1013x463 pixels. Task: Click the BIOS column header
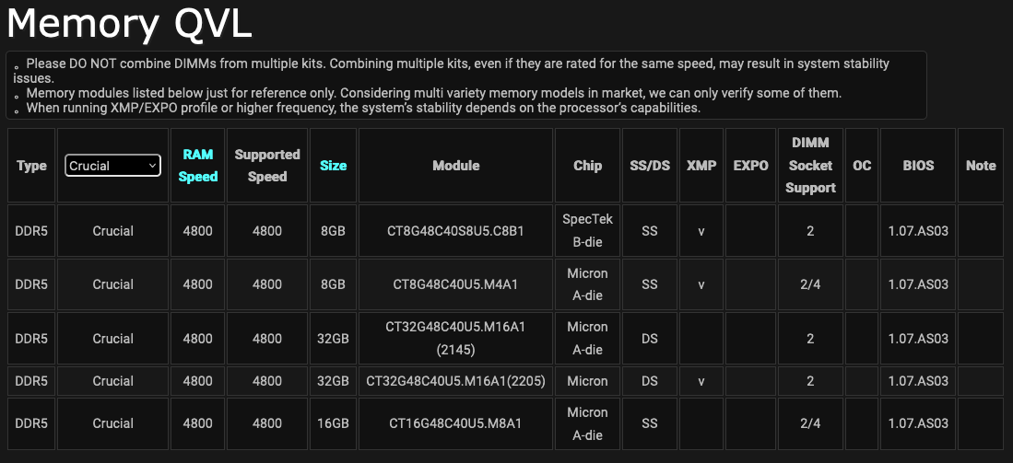(918, 166)
